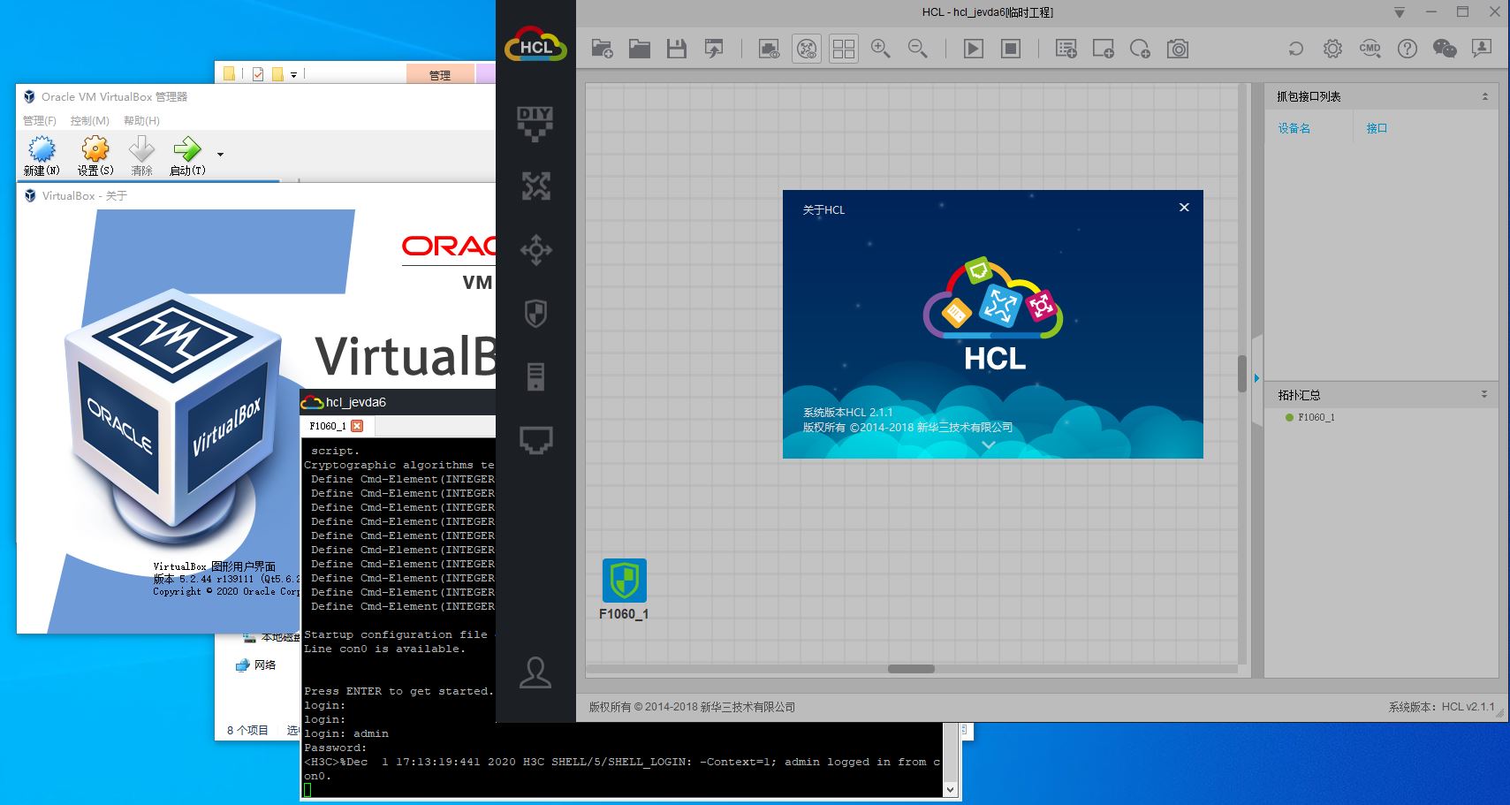Click the 设备名 column header
This screenshot has height=805, width=1510.
pos(1294,128)
